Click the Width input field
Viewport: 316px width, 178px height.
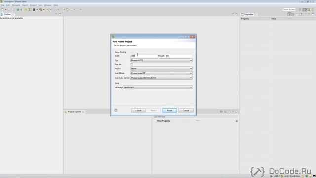pyautogui.click(x=144, y=56)
